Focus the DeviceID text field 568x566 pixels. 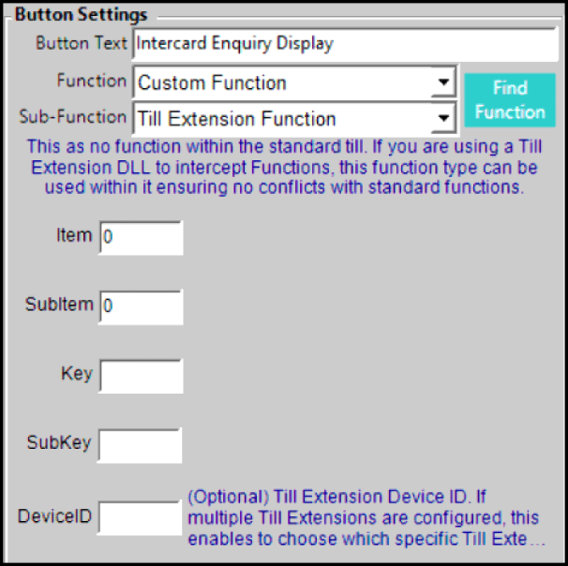coord(140,517)
